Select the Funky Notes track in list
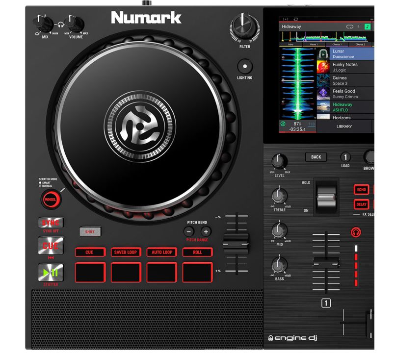The width and height of the screenshot is (395, 353). point(345,67)
